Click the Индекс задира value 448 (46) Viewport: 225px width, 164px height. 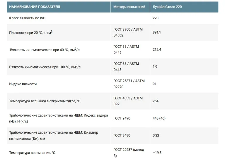(159, 118)
